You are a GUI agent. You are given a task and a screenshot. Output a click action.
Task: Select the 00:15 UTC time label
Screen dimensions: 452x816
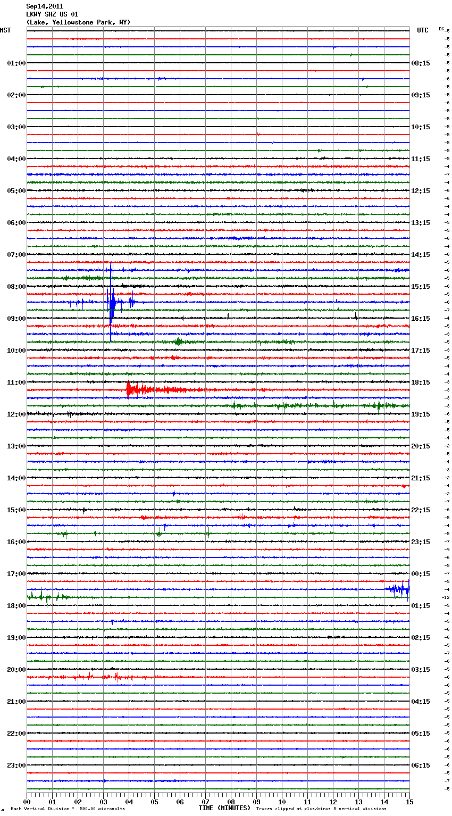click(x=421, y=574)
